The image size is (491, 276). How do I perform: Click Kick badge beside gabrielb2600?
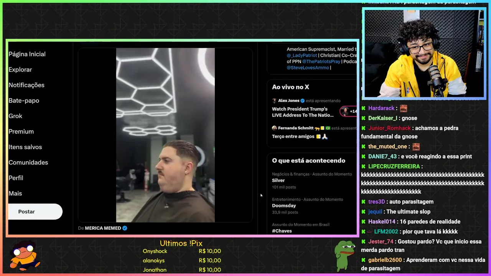(x=364, y=260)
